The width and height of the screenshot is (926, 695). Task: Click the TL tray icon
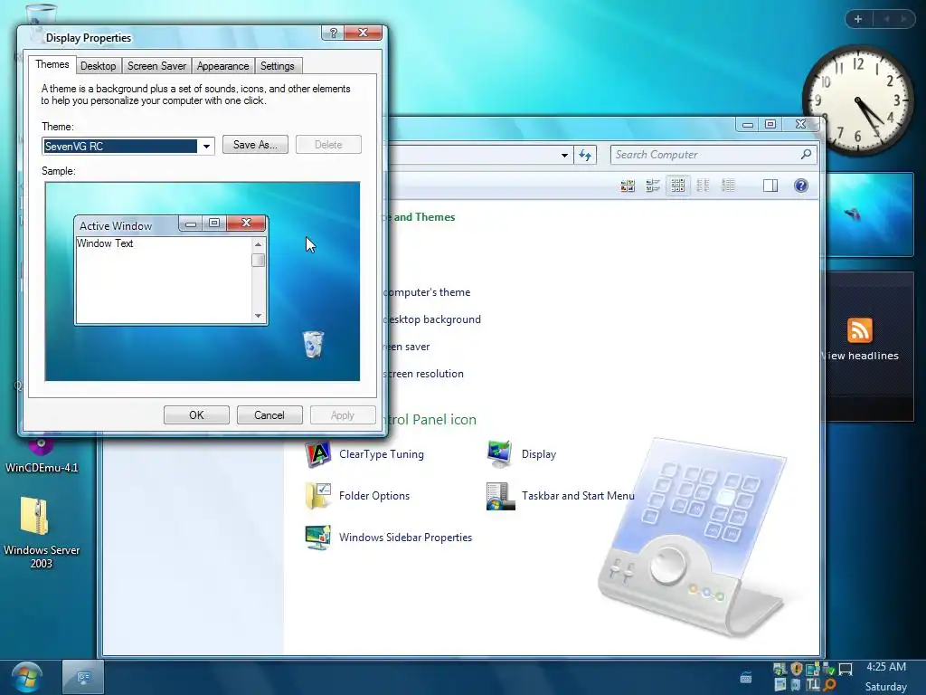click(x=813, y=684)
